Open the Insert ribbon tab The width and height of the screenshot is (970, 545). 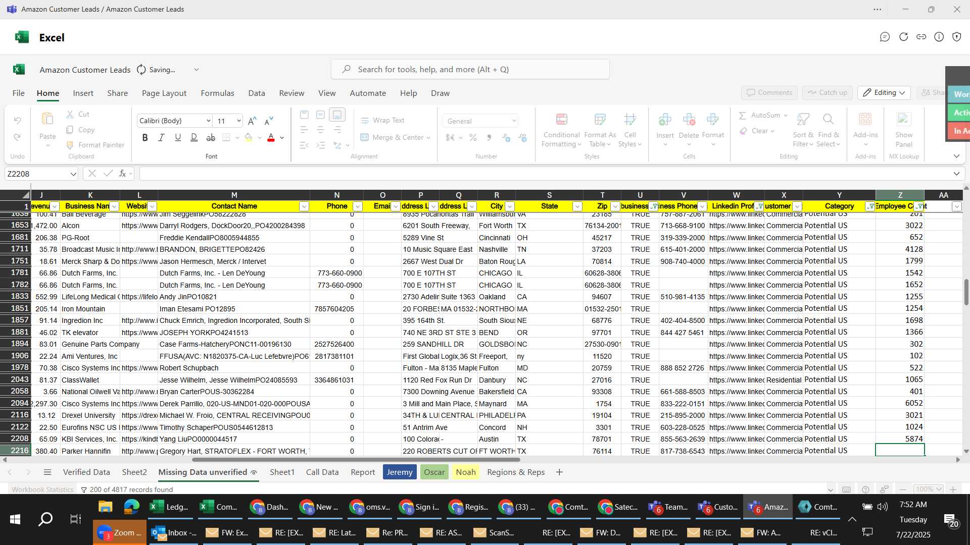[x=83, y=93]
